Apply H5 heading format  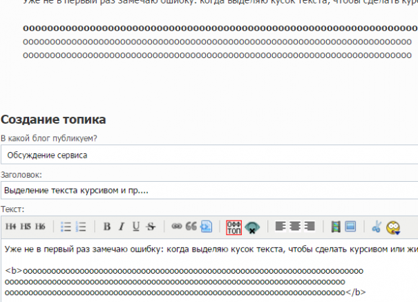(26, 226)
